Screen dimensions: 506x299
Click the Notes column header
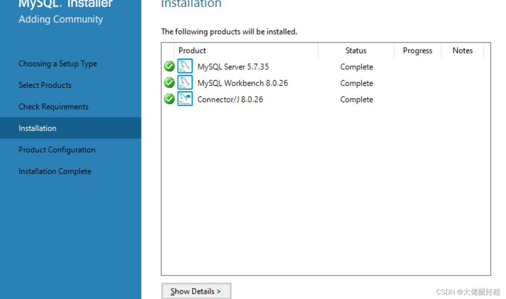click(x=462, y=51)
